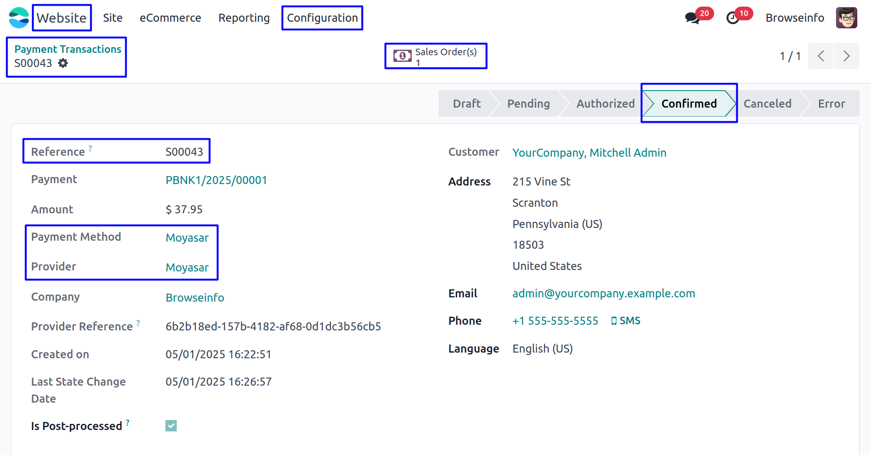Open the Configuration menu

[322, 18]
